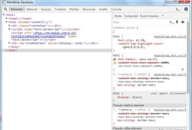Click the magnifier inspect element icon
Image resolution: width=192 pixels, height=130 pixels.
[5, 10]
